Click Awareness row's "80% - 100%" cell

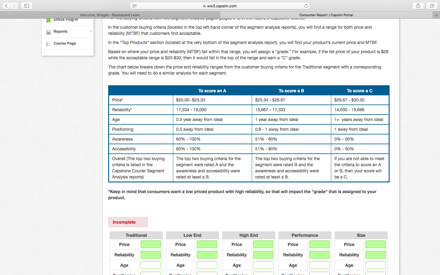pyautogui.click(x=212, y=139)
